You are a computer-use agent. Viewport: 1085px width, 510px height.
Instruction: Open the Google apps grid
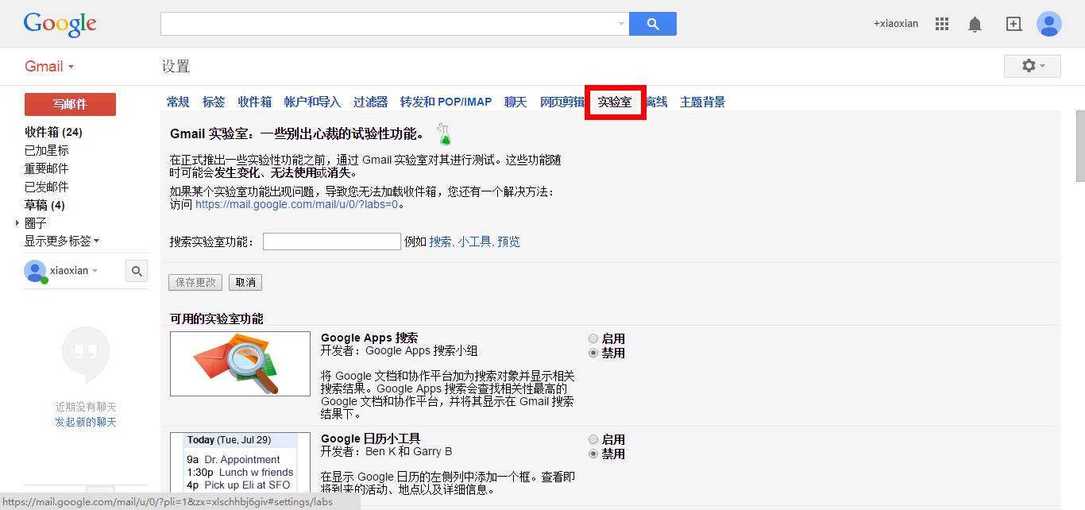pos(942,24)
